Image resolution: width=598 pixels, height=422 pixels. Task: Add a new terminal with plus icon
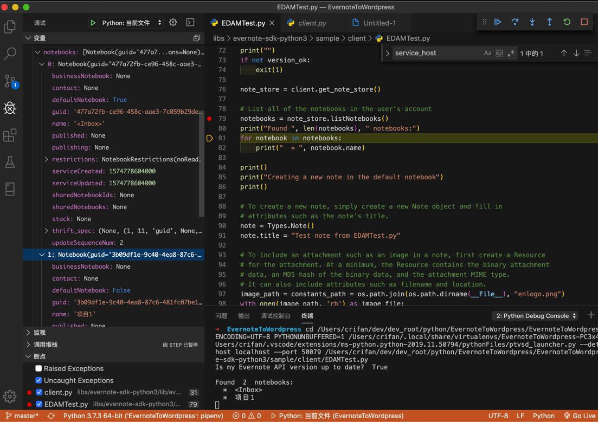(x=591, y=315)
